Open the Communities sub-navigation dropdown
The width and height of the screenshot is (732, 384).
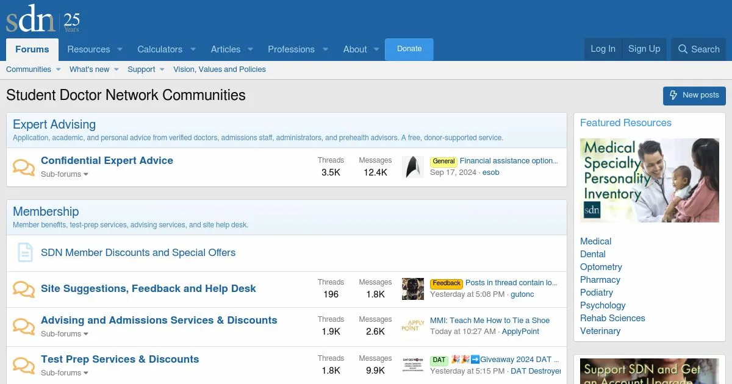pyautogui.click(x=59, y=69)
